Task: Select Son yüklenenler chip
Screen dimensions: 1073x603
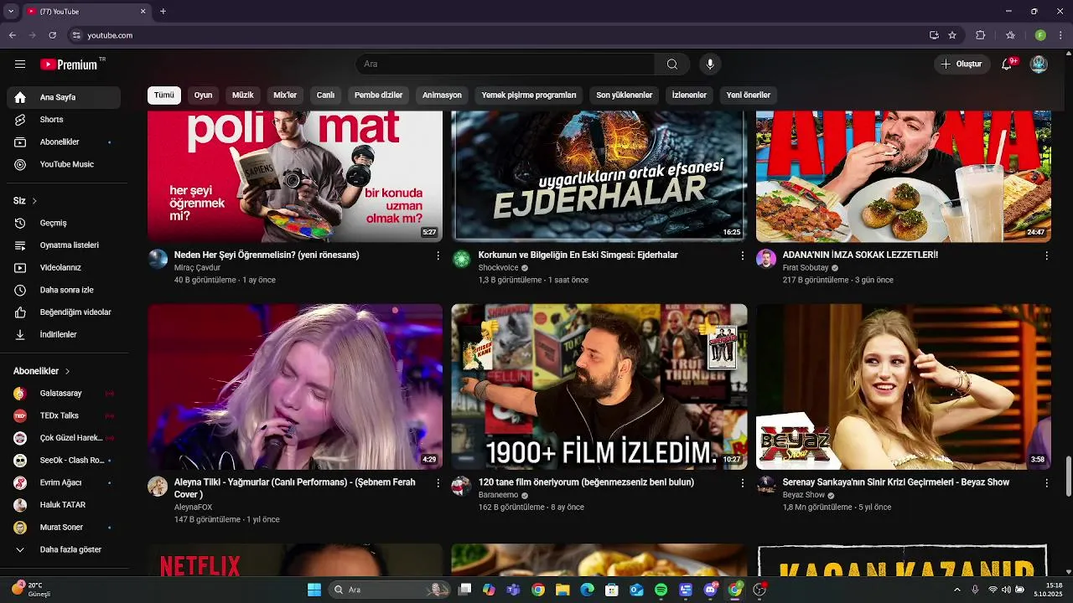Action: pos(625,95)
